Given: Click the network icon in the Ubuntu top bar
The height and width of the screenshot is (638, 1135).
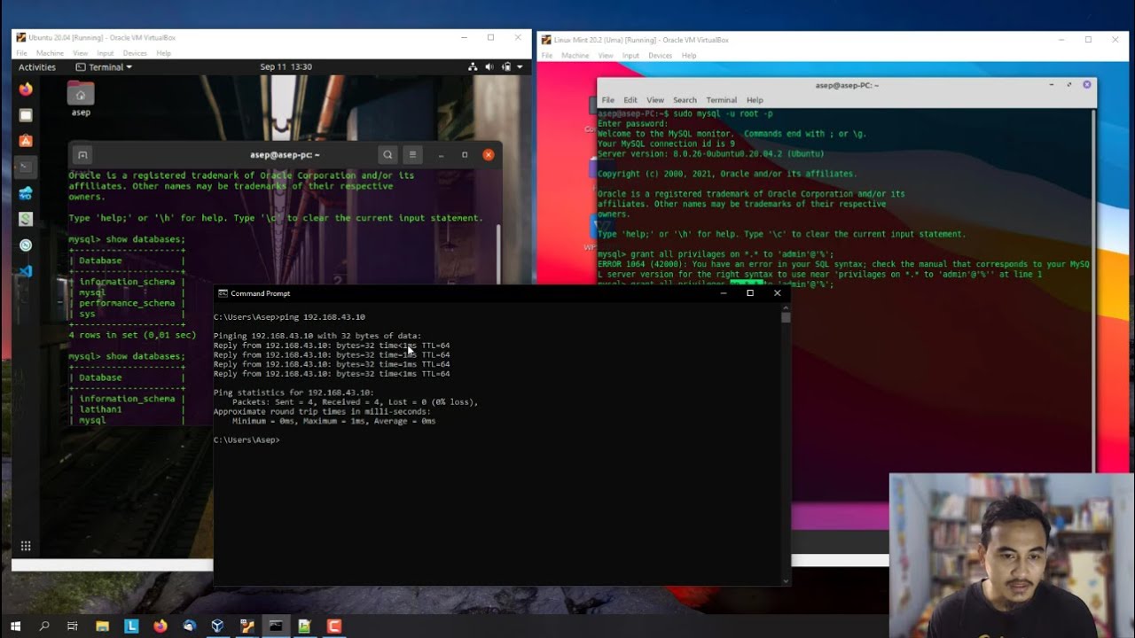Looking at the screenshot, I should (474, 67).
